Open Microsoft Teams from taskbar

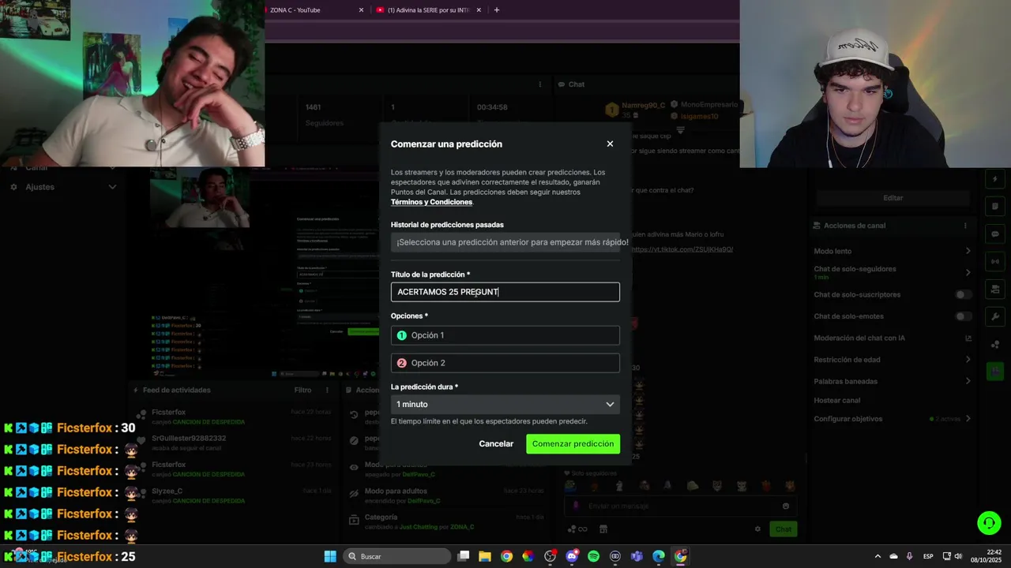point(637,556)
